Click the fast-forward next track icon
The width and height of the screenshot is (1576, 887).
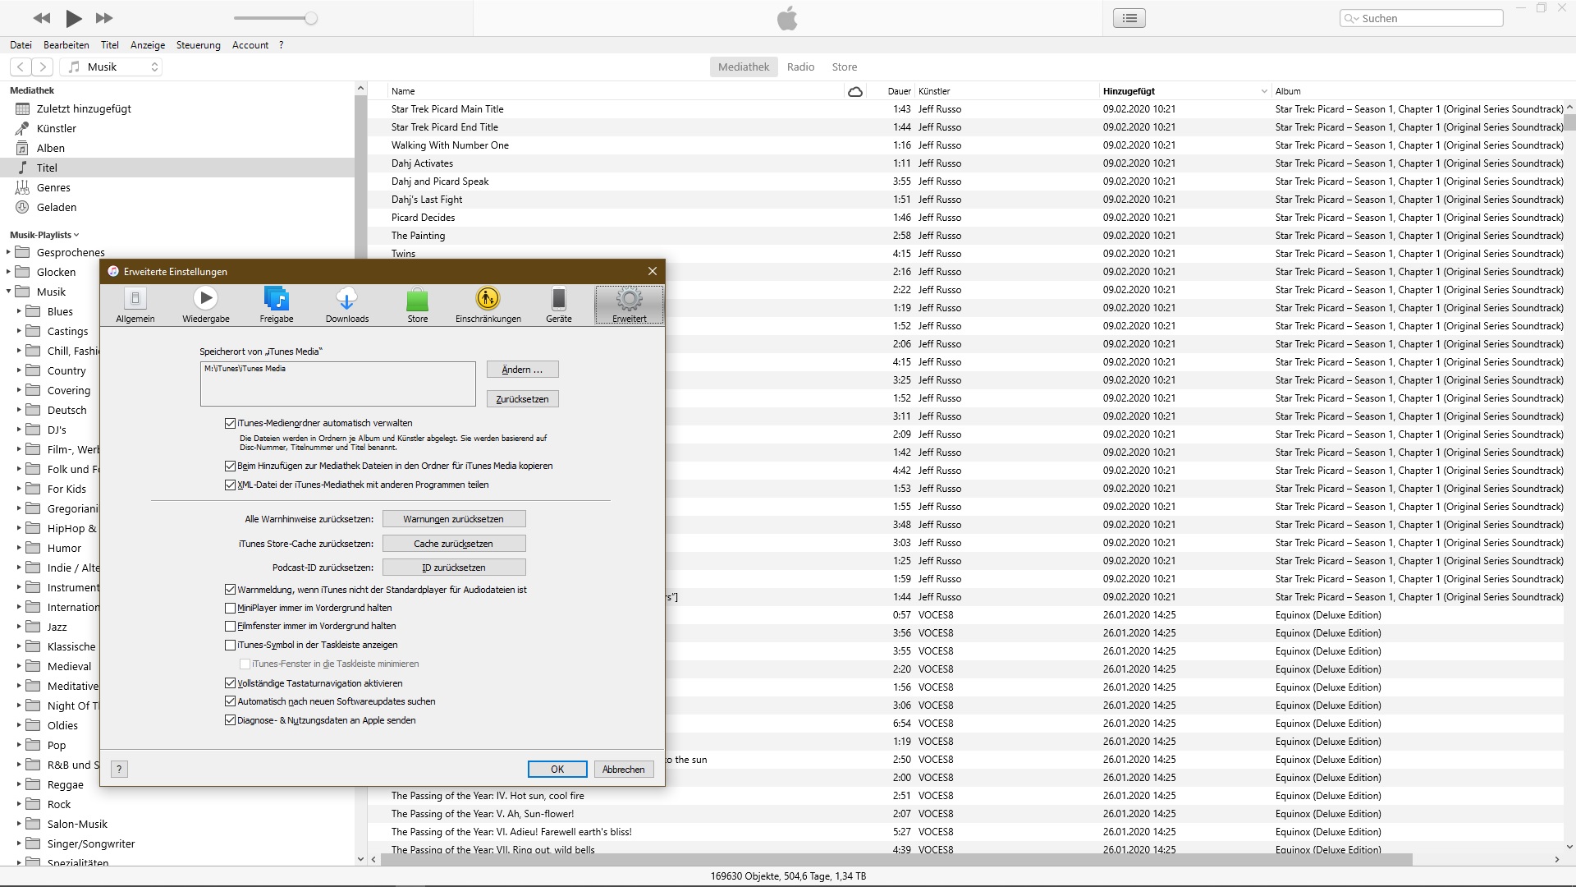pyautogui.click(x=104, y=18)
